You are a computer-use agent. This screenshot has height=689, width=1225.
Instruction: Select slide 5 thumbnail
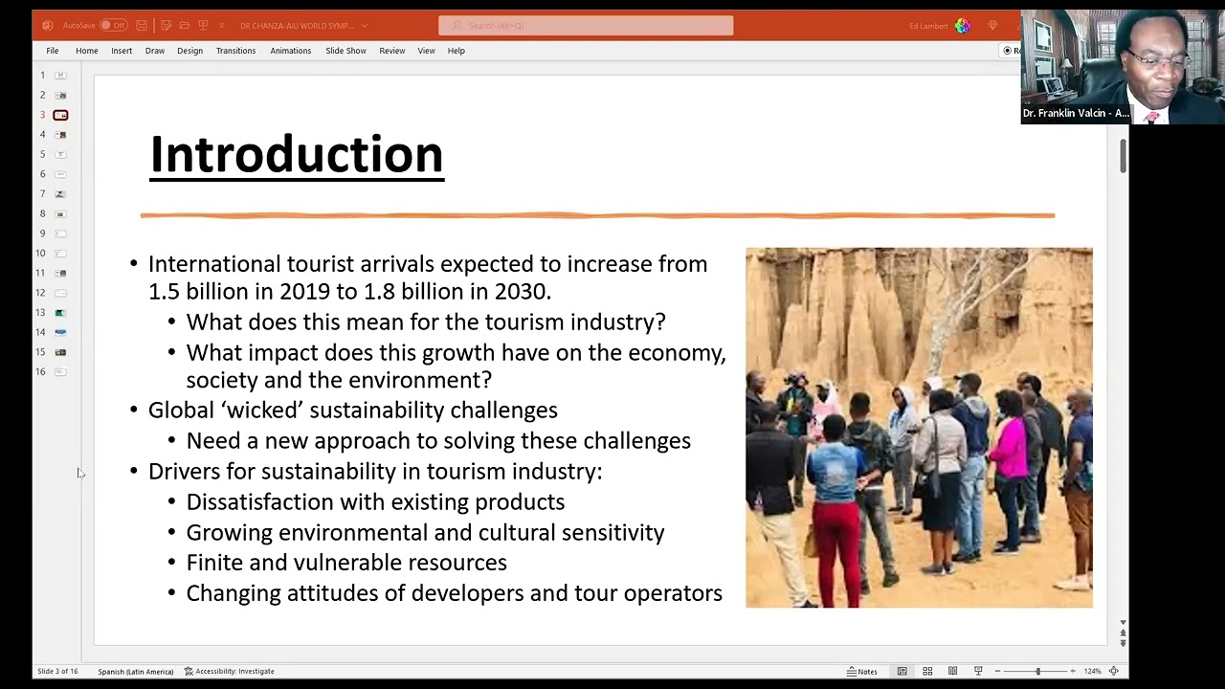[x=60, y=154]
